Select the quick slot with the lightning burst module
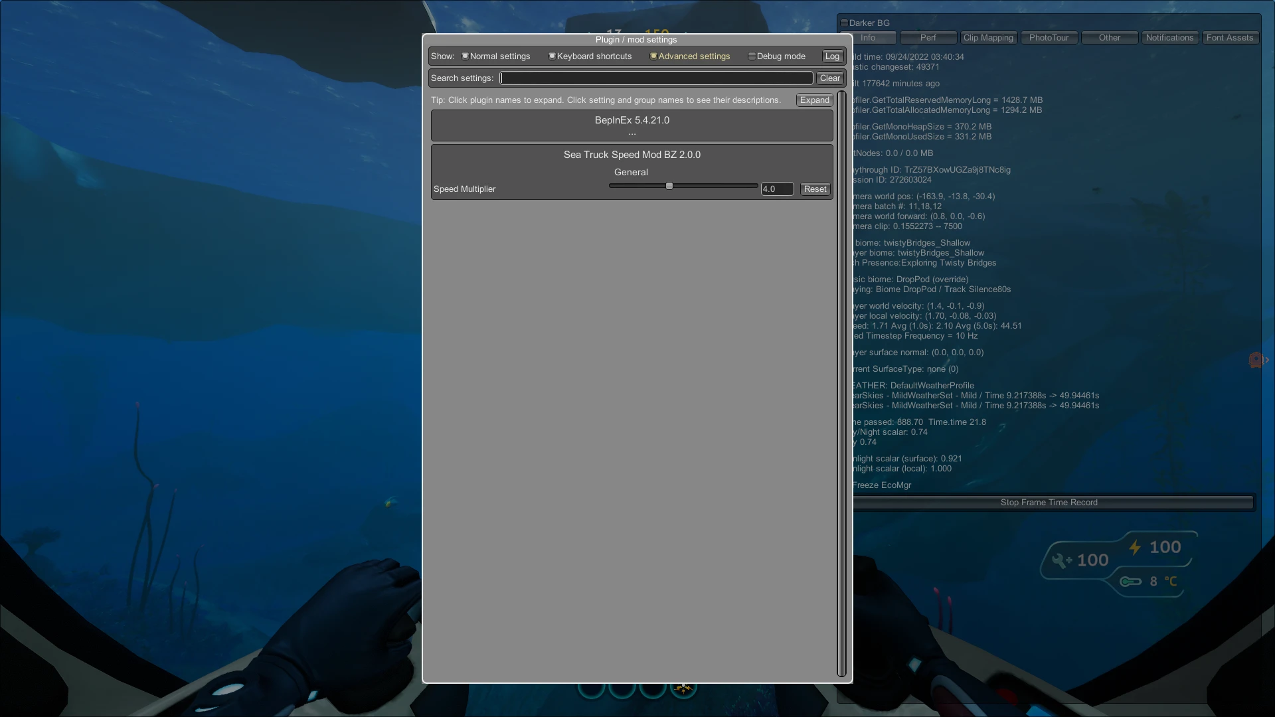1275x717 pixels. point(683,688)
